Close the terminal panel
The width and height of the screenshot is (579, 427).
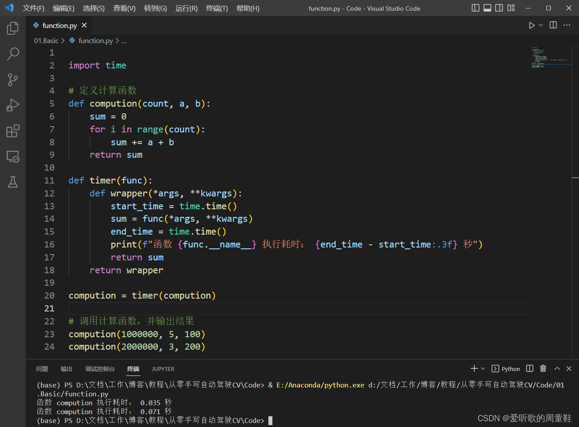click(569, 368)
